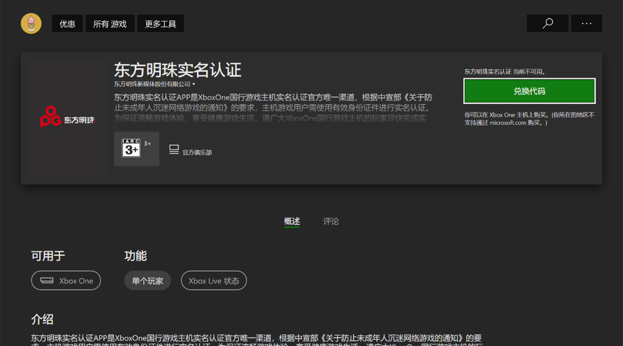Click the 功能 section heading
The width and height of the screenshot is (623, 346).
click(135, 256)
